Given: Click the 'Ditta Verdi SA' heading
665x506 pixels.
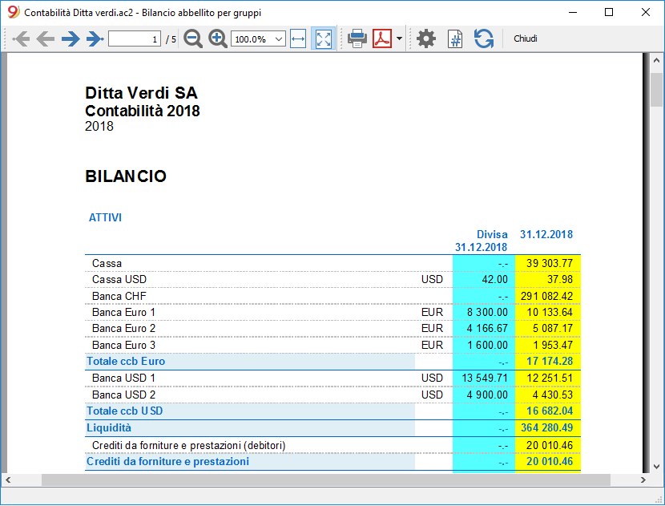Looking at the screenshot, I should pos(141,93).
